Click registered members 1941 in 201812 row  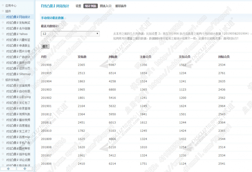(x=143, y=114)
